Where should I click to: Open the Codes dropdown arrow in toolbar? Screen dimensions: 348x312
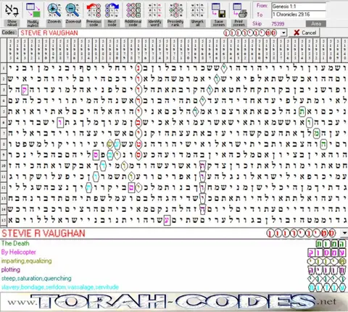click(x=284, y=33)
